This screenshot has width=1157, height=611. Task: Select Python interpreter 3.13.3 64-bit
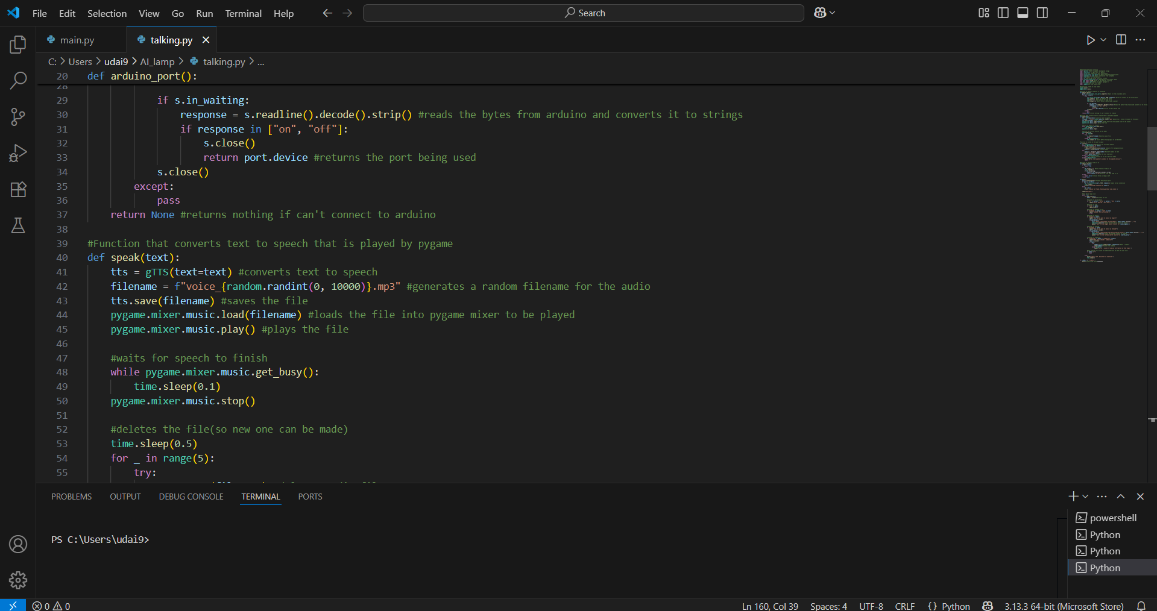tap(1064, 606)
